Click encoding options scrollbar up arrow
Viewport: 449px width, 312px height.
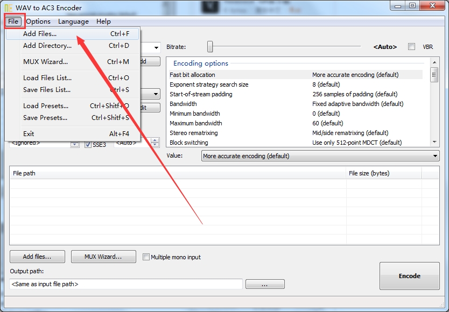tap(434, 62)
